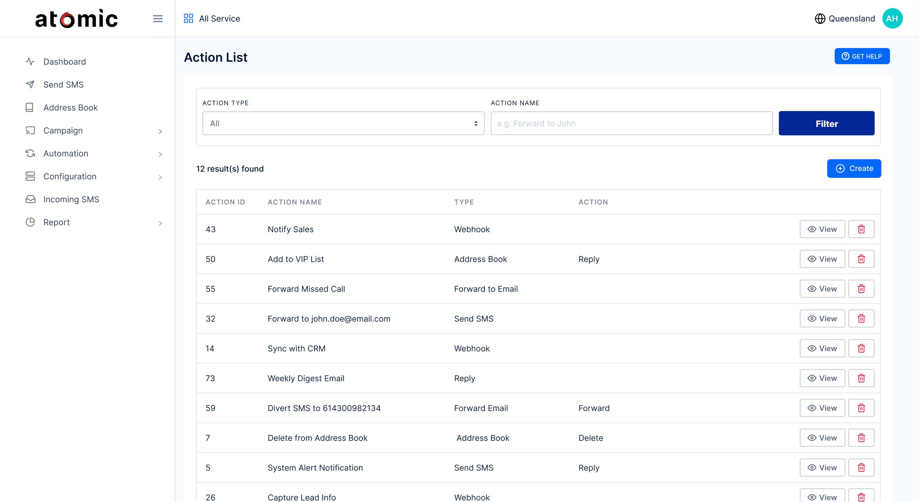Click the Create button
Image resolution: width=919 pixels, height=502 pixels.
pyautogui.click(x=854, y=169)
